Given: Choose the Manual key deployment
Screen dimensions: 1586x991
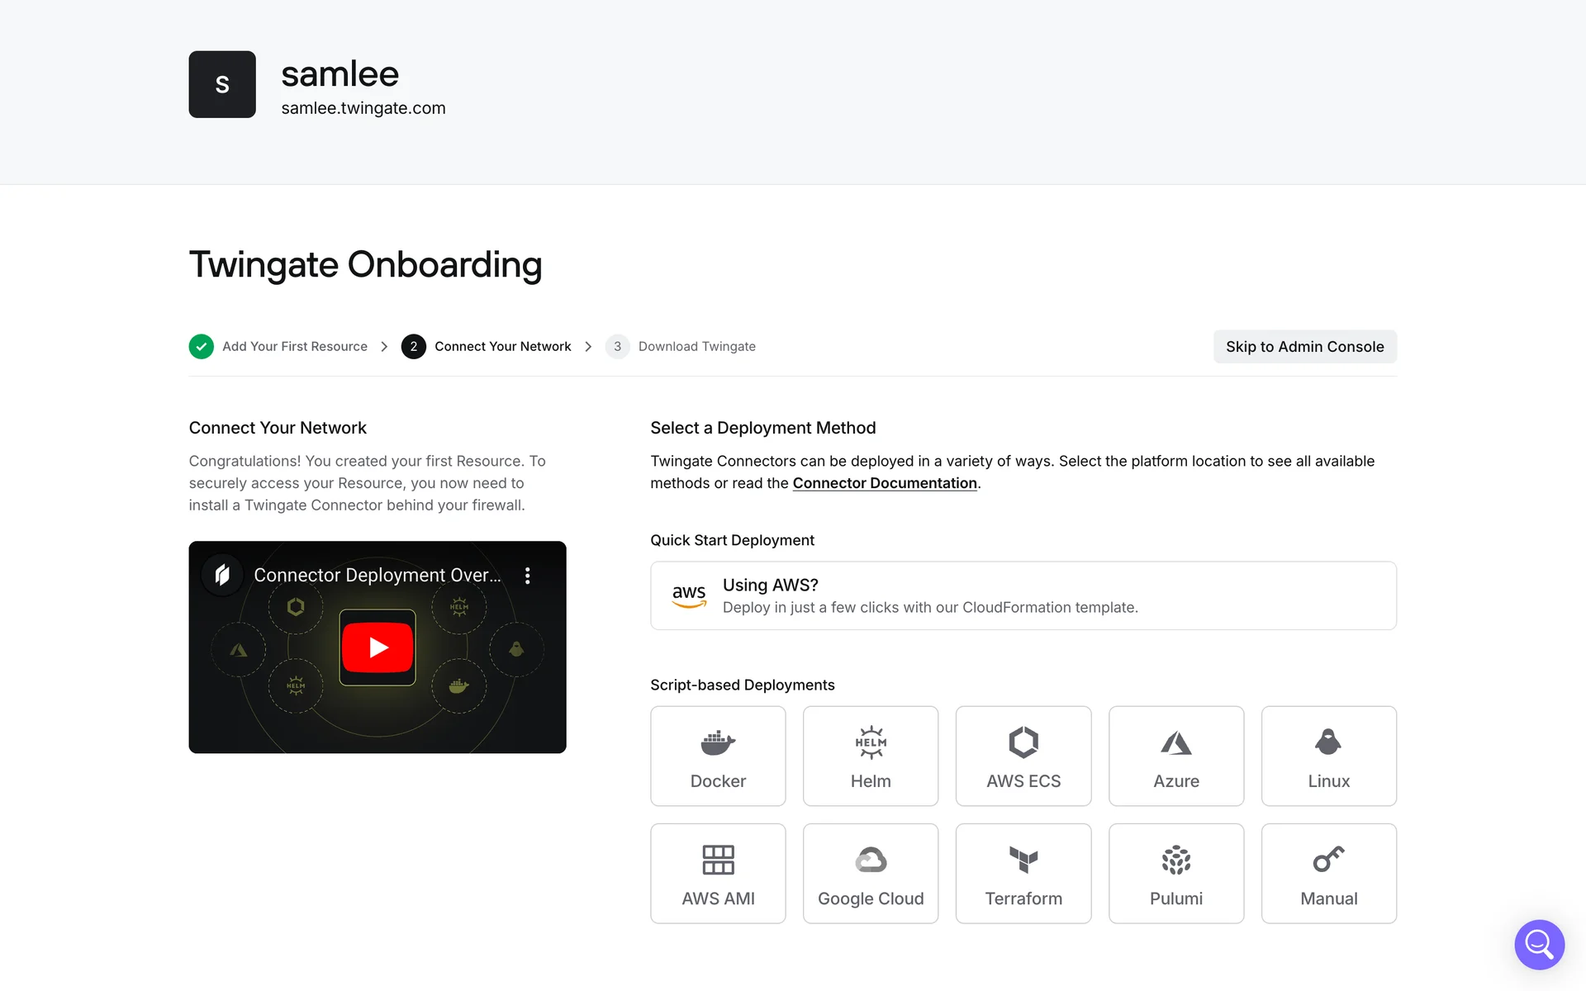Looking at the screenshot, I should tap(1327, 873).
